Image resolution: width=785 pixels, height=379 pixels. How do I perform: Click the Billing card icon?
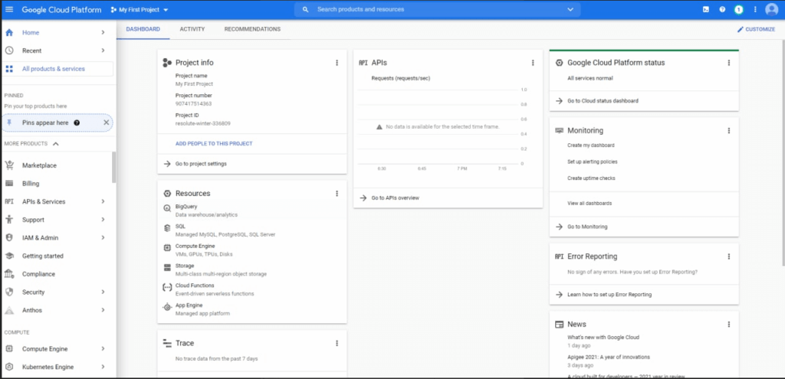pos(9,184)
